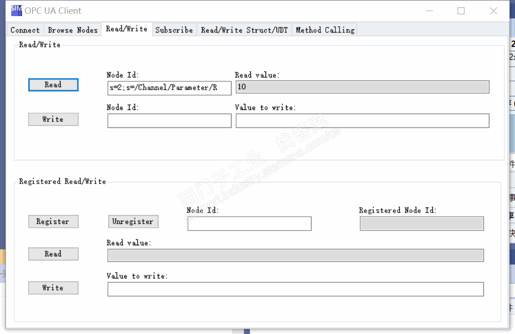Screen dimensions: 515x334
Task: Minimize the OPC UA Client window
Action: (x=429, y=11)
